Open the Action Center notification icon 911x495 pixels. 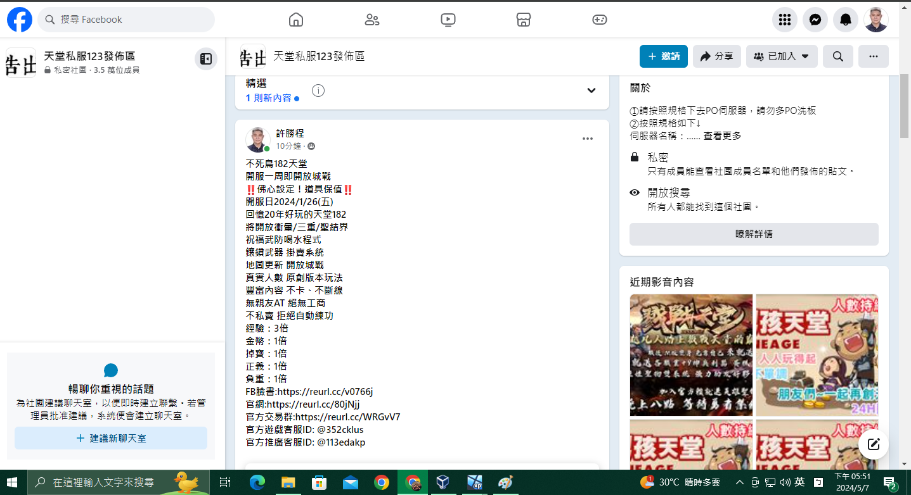pos(891,482)
